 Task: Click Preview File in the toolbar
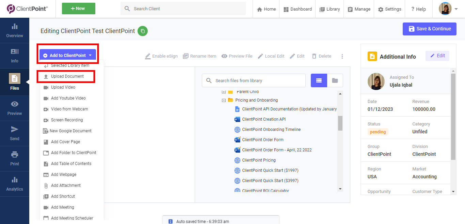pos(237,56)
